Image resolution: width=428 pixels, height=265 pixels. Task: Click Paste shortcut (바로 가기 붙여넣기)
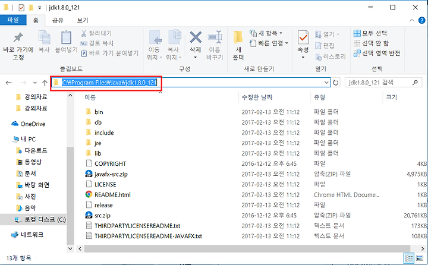(110, 53)
